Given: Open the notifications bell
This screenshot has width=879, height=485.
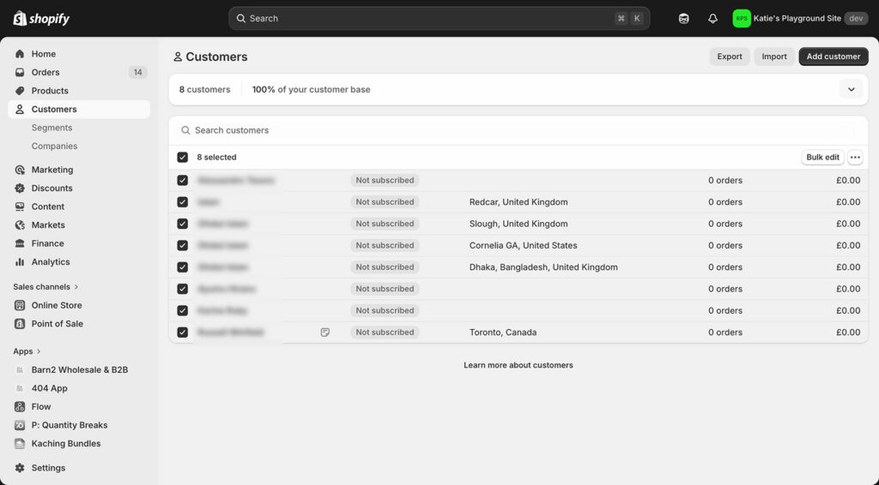Looking at the screenshot, I should (712, 19).
